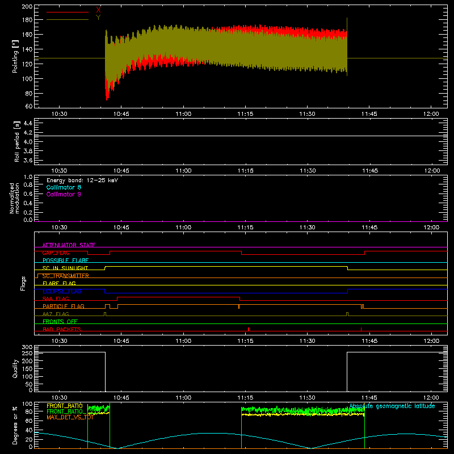Click the 12:00 tick under the Quality plot

click(x=431, y=398)
